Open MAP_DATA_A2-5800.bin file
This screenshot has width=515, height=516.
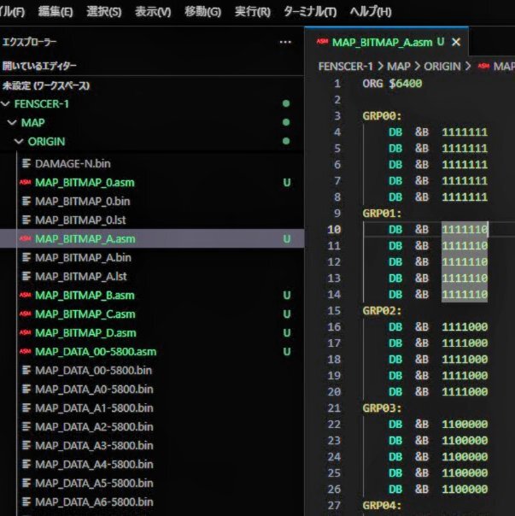94,426
